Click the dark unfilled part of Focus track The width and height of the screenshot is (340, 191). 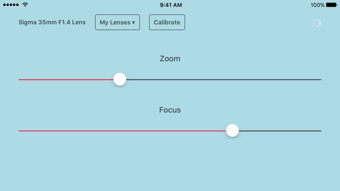[280, 131]
